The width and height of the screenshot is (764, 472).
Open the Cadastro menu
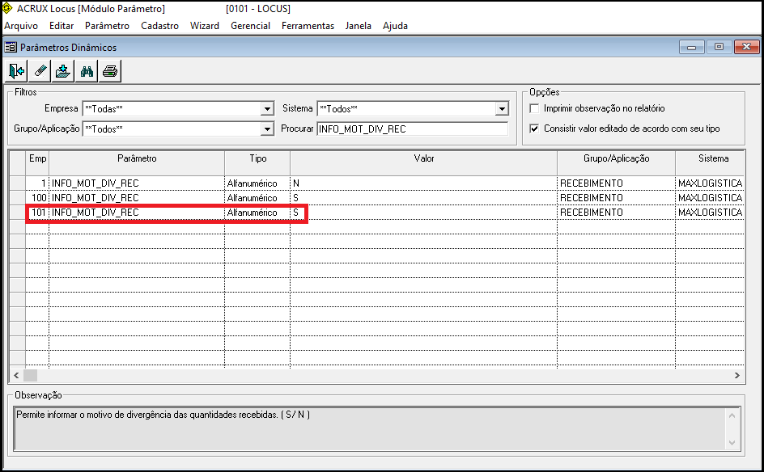tap(159, 26)
